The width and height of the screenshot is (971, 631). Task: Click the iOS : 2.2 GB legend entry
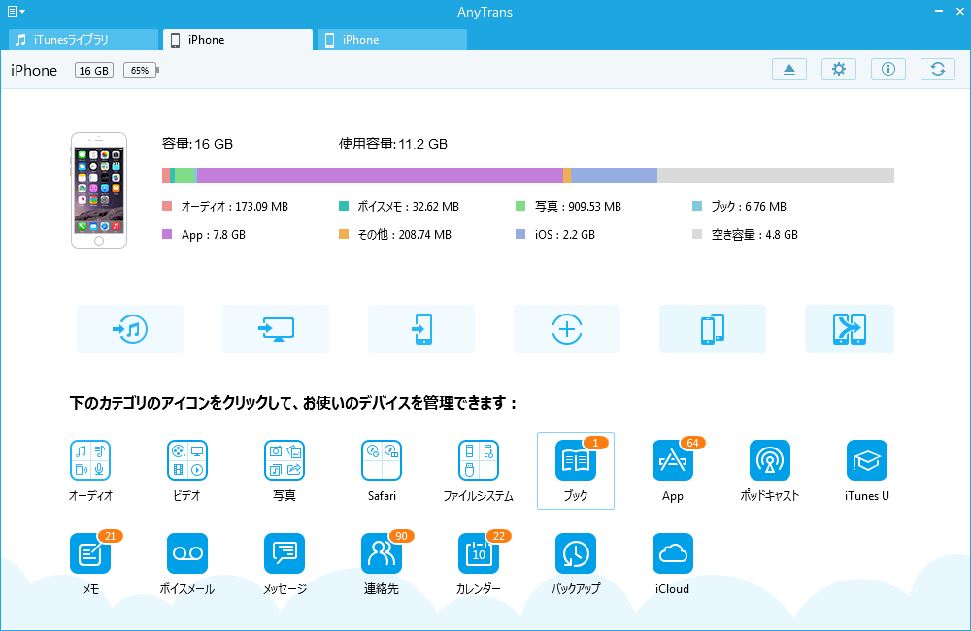click(x=555, y=235)
